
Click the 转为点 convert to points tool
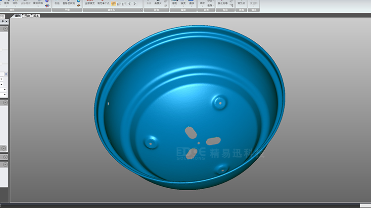pyautogui.click(x=241, y=3)
